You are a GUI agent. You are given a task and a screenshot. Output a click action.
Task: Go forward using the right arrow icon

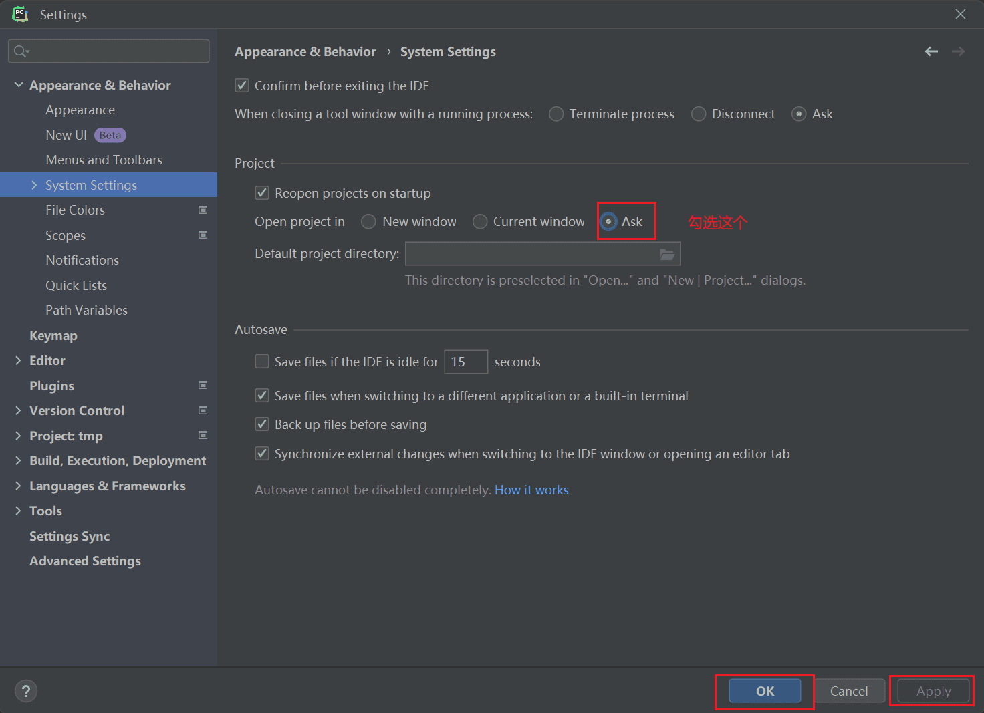pyautogui.click(x=958, y=51)
